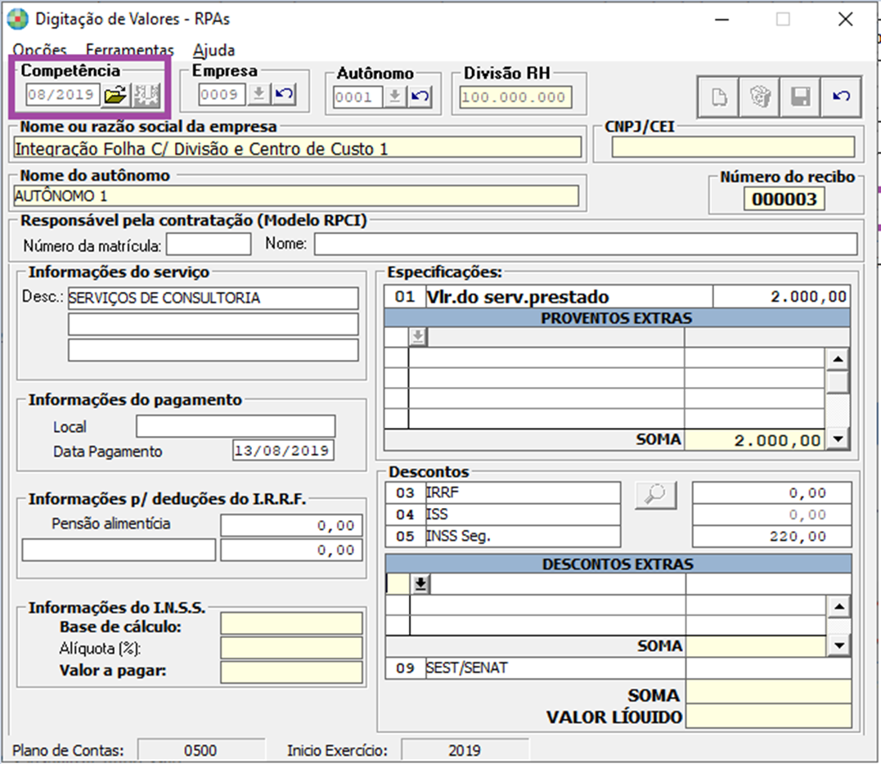Click the 03 IRRF discount row

click(x=503, y=492)
